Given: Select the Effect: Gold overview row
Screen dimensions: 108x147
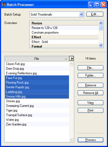Looking at the screenshot, I should point(64,42).
